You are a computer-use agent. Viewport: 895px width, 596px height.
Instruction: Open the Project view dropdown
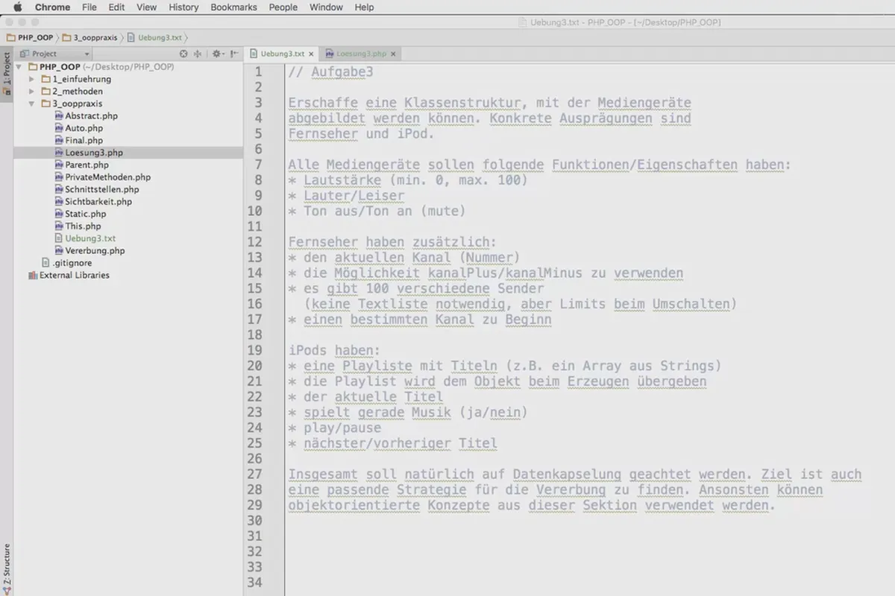55,54
